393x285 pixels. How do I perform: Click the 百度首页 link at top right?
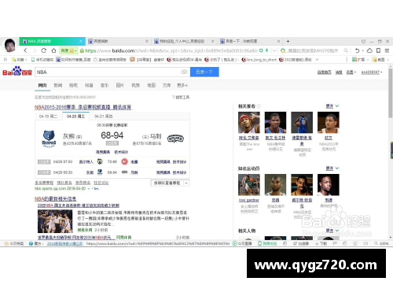coord(325,72)
